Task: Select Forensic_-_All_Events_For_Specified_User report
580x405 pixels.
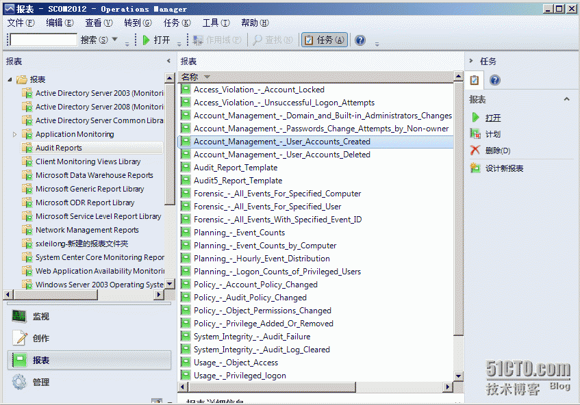Action: click(268, 207)
